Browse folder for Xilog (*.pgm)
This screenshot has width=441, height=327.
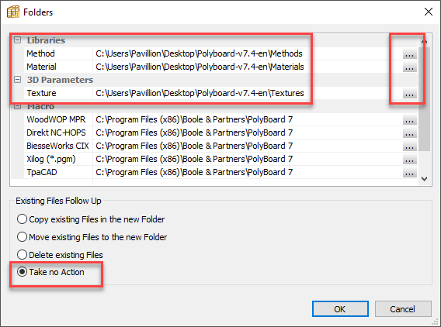click(409, 159)
